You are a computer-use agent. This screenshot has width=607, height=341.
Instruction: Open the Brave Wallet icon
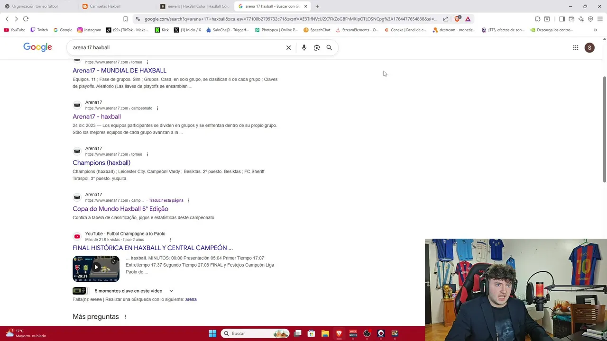pyautogui.click(x=571, y=19)
